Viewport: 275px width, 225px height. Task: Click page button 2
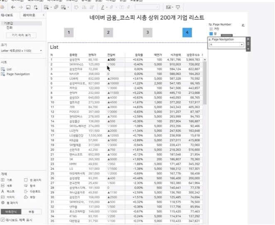point(108,32)
